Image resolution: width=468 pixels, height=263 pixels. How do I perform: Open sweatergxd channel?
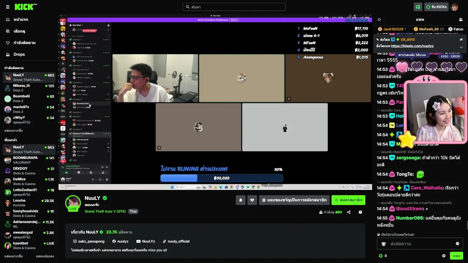29,235
